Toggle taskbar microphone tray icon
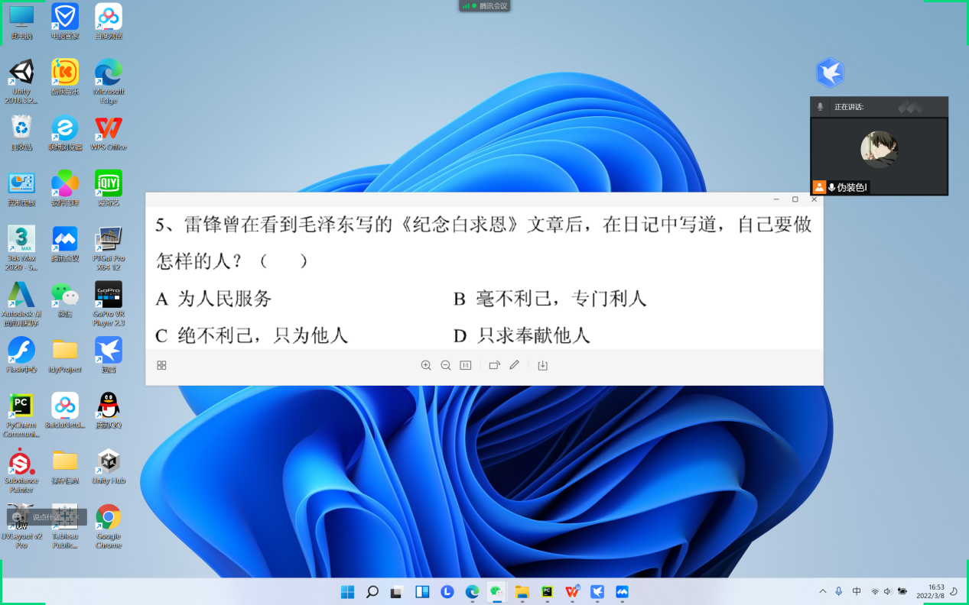The height and width of the screenshot is (605, 969). pyautogui.click(x=839, y=591)
